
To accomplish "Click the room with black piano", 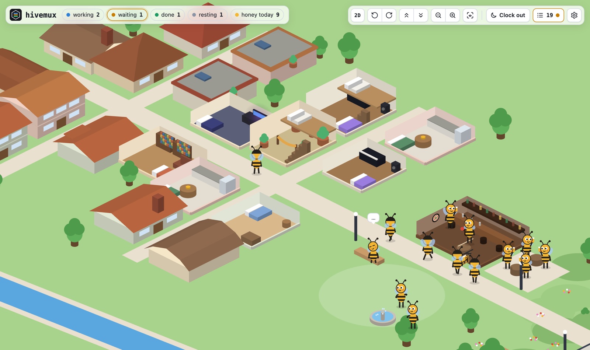I will (365, 166).
